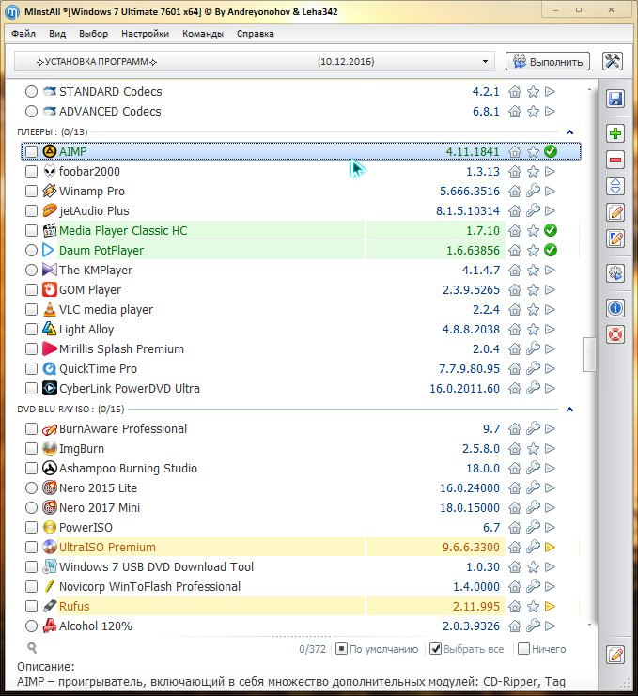Click the save floppy disk icon
The width and height of the screenshot is (638, 696).
point(615,99)
